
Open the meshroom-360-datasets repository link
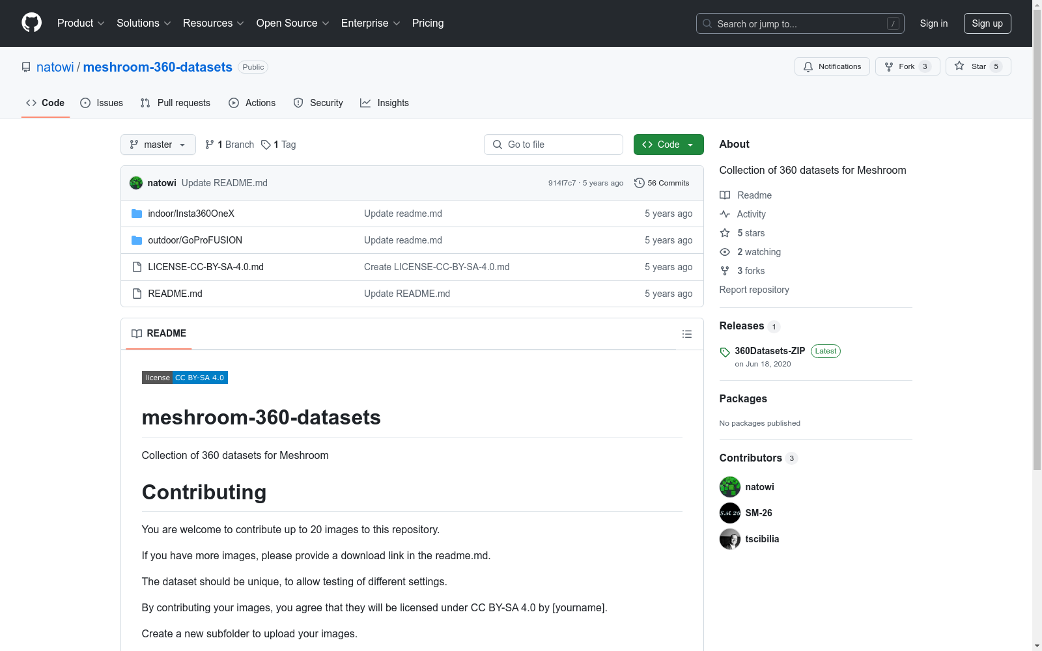[158, 67]
